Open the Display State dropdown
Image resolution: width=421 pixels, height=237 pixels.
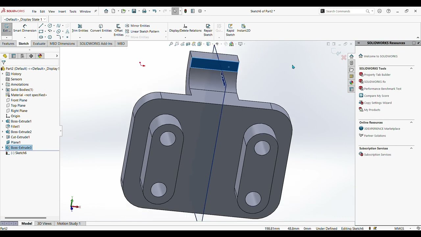(x=45, y=19)
